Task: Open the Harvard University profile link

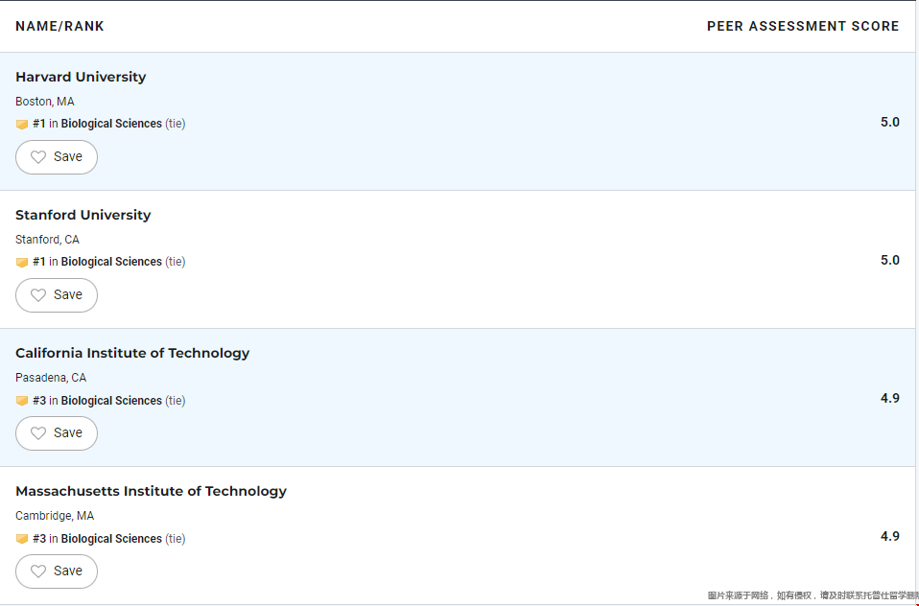Action: point(81,77)
